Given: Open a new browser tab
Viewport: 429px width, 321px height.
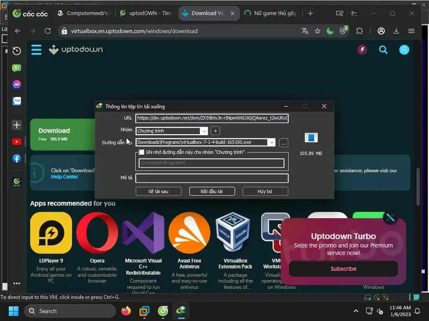Looking at the screenshot, I should [x=310, y=13].
